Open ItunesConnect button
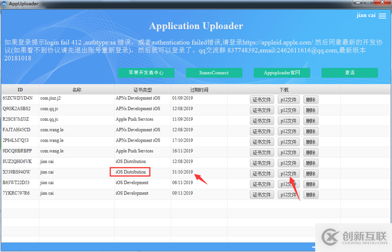Viewport: 392px width, 252px height. 214,73
